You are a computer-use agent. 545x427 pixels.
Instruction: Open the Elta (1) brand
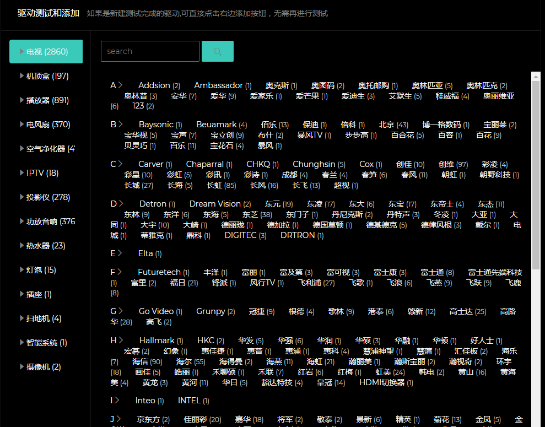tap(150, 253)
